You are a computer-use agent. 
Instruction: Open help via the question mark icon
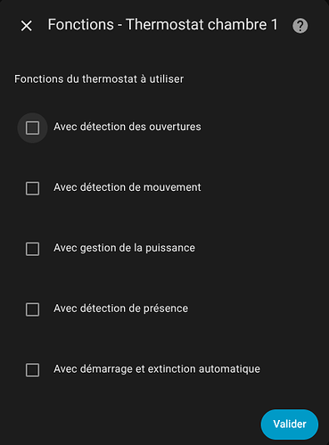click(x=300, y=26)
